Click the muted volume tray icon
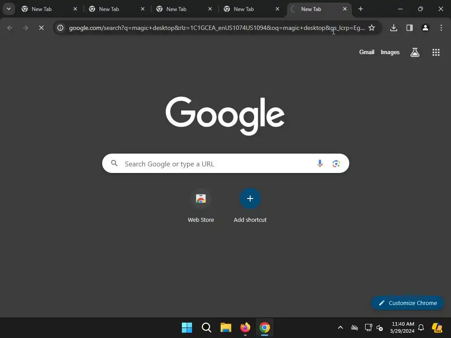This screenshot has width=451, height=338. pos(380,327)
